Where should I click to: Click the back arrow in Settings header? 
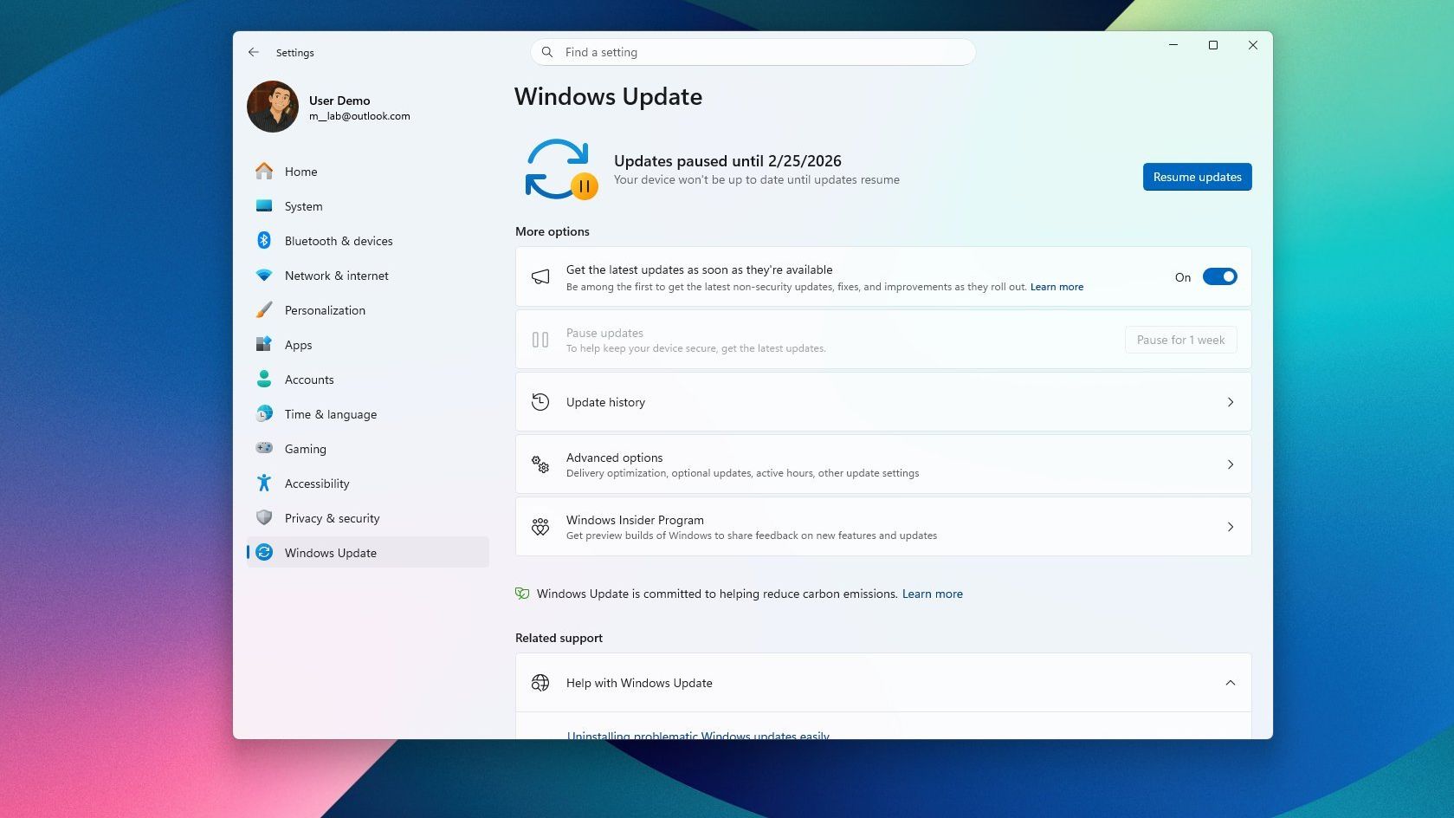pos(253,52)
